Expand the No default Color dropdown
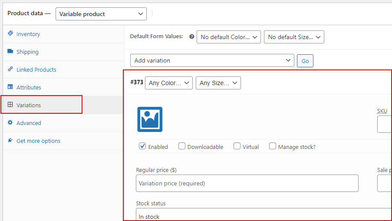The height and width of the screenshot is (221, 392). pyautogui.click(x=229, y=37)
